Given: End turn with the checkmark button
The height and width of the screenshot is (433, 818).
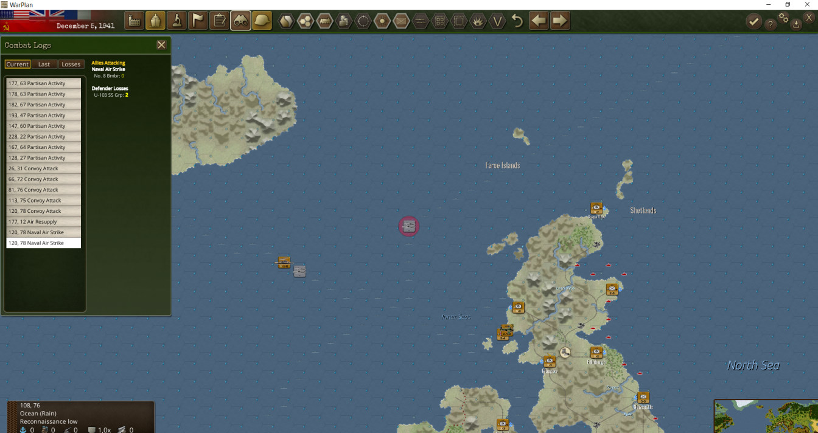Looking at the screenshot, I should 753,22.
